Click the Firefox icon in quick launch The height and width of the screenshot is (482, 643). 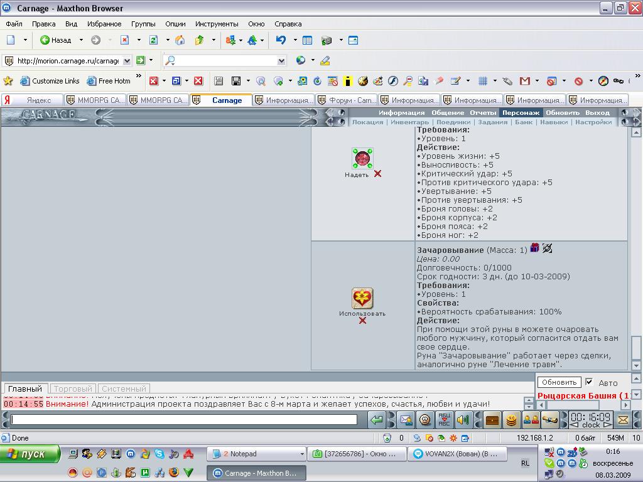pyautogui.click(x=173, y=473)
